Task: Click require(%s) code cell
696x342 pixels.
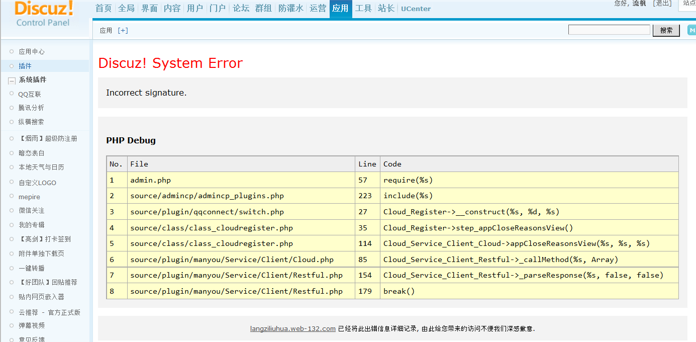Action: point(529,180)
